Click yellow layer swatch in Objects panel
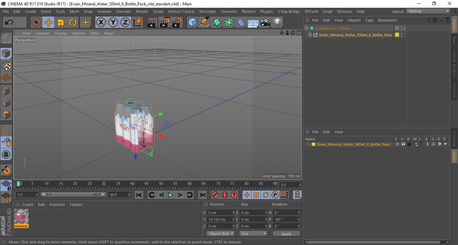Screen dimensions: 458x245 [397, 35]
